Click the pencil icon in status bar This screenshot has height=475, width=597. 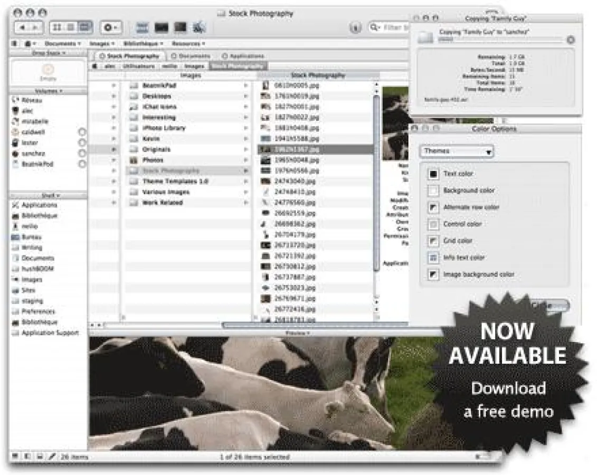tap(52, 457)
